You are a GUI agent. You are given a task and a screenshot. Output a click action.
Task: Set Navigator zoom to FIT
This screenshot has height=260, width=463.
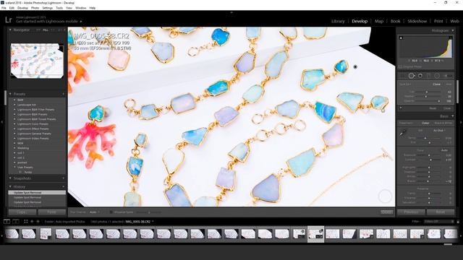(x=38, y=30)
